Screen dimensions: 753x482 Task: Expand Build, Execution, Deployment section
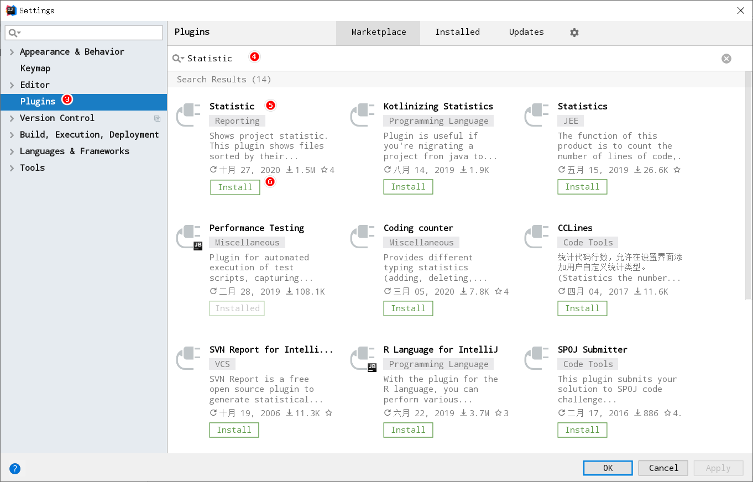pyautogui.click(x=12, y=135)
